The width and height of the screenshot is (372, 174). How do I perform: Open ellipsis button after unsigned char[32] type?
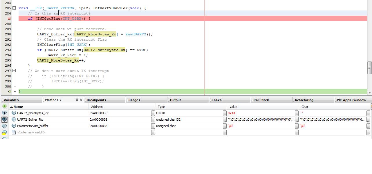[x=225, y=119]
